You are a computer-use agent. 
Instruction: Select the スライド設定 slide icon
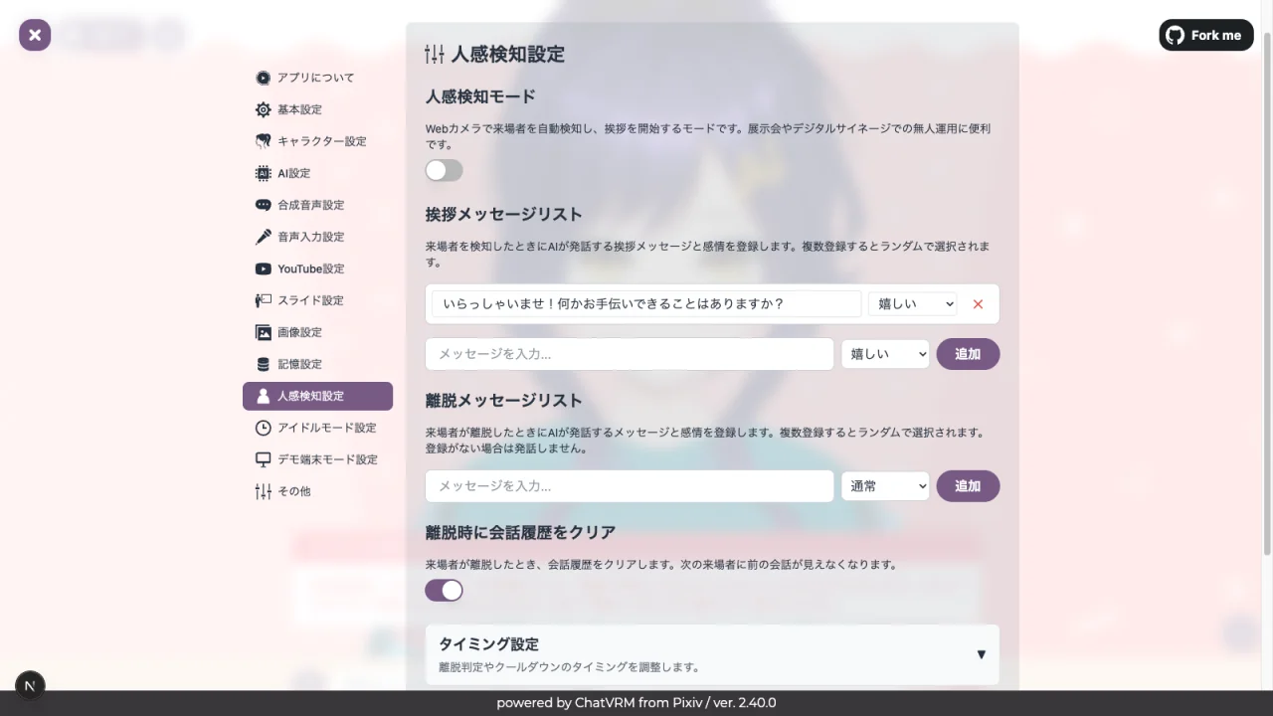tap(263, 300)
